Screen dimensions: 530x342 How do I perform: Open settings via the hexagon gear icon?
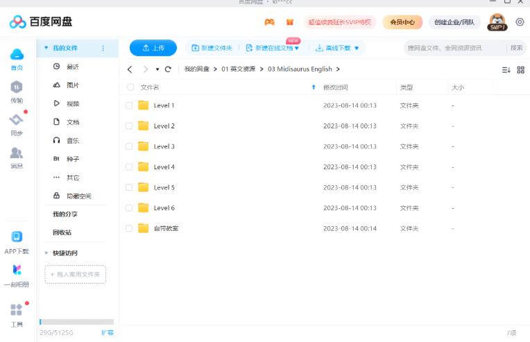pyautogui.click(x=520, y=22)
